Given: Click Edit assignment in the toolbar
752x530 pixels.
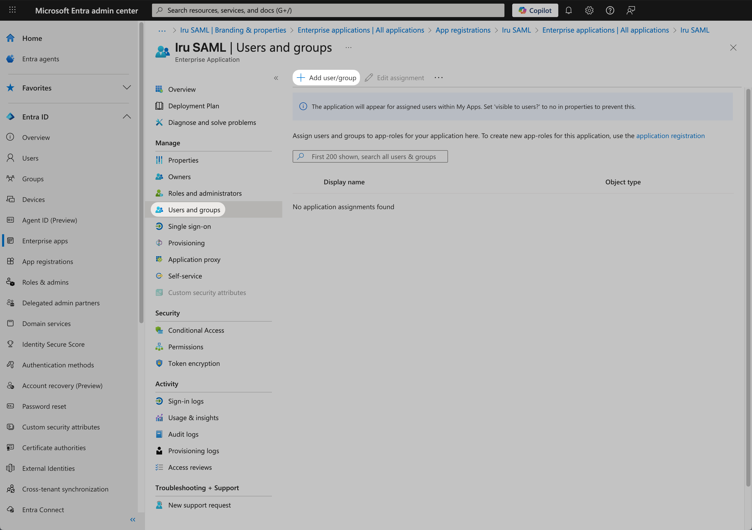Looking at the screenshot, I should click(x=394, y=78).
